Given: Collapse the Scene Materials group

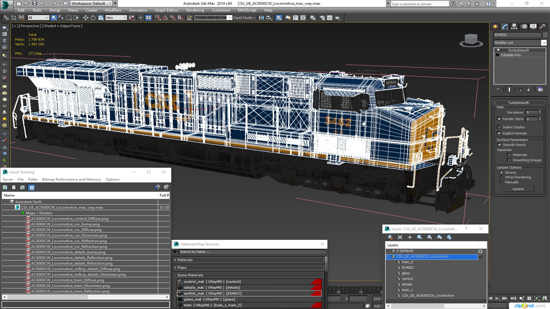Looking at the screenshot, I should tap(248, 275).
